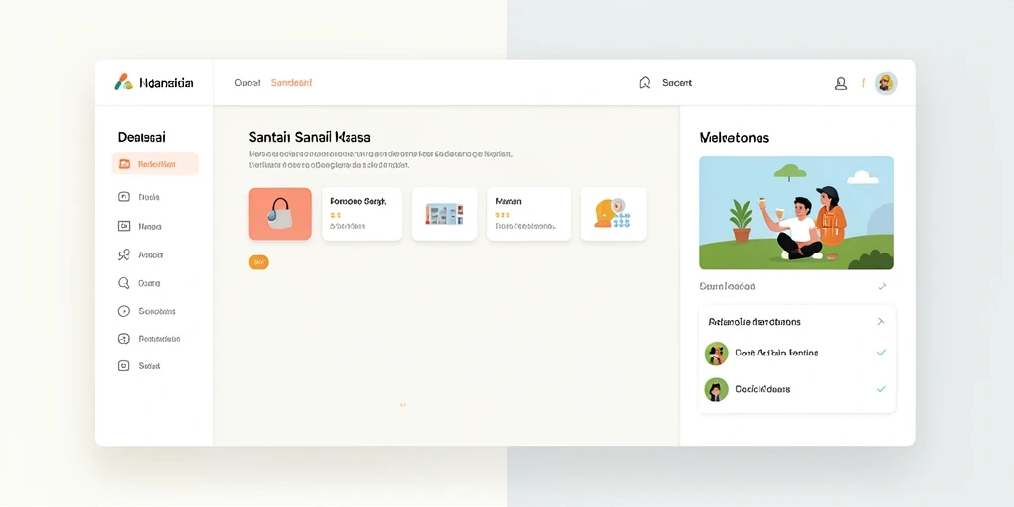The image size is (1014, 507).
Task: Click the Nnoea sidebar icon
Action: [124, 226]
